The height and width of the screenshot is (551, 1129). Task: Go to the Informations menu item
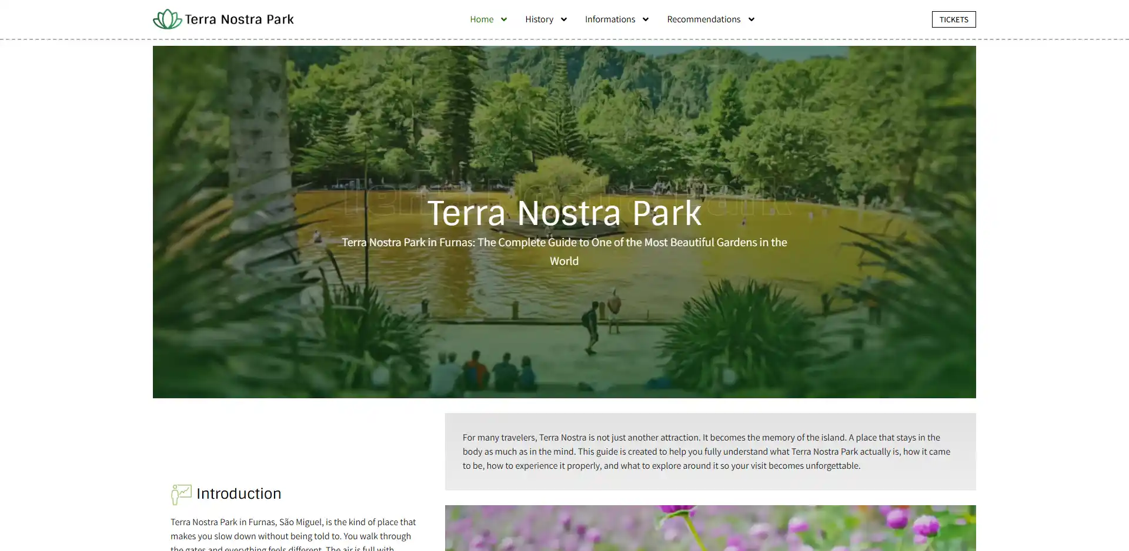(610, 19)
